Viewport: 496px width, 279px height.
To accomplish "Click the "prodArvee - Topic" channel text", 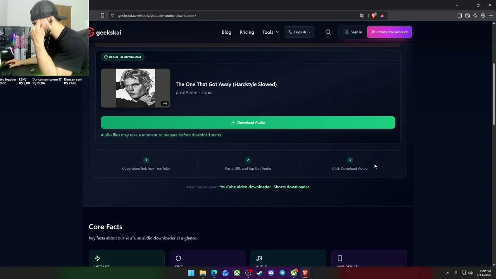I will pyautogui.click(x=194, y=93).
